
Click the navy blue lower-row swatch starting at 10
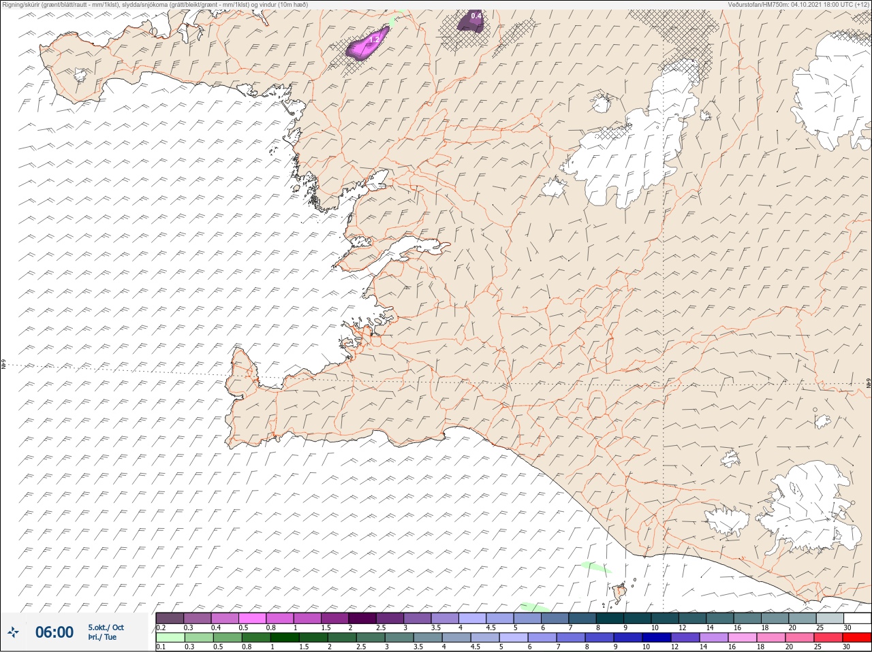click(x=658, y=638)
